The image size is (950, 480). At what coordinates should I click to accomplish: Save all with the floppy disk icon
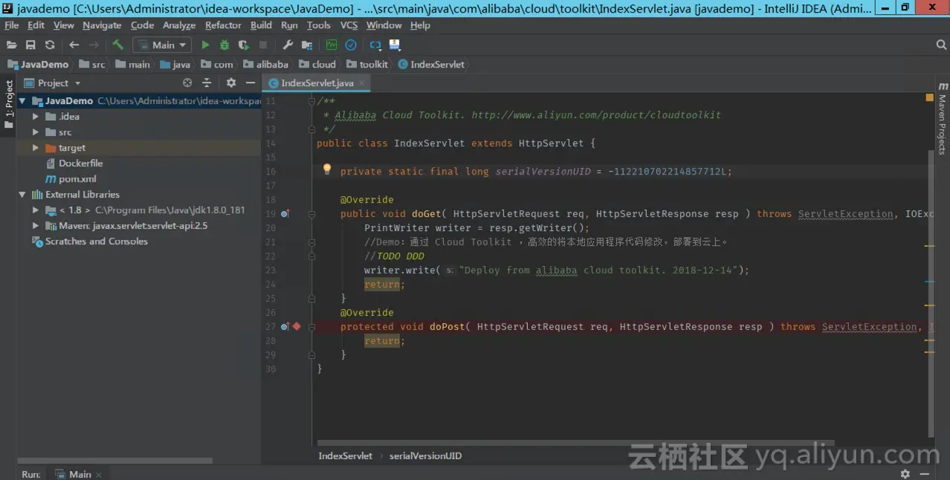[30, 45]
